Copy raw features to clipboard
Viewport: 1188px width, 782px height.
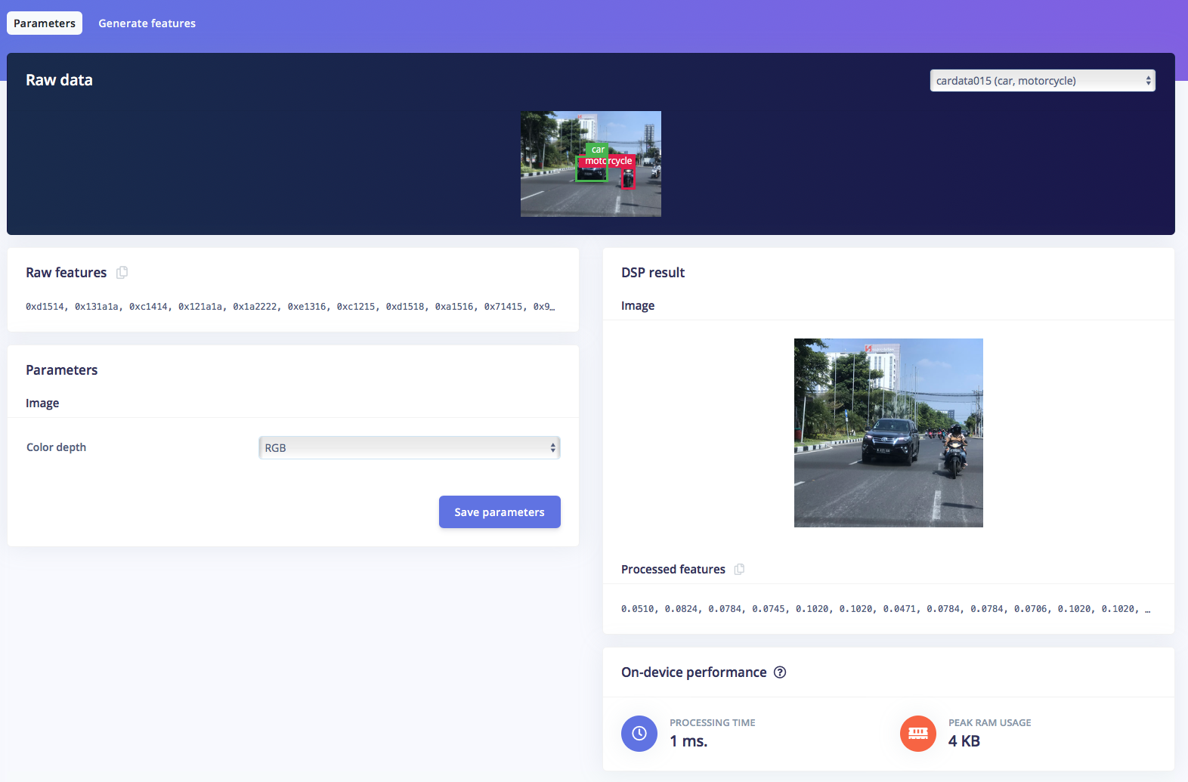click(122, 273)
